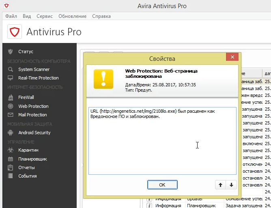Open the Обновление menu

[x=73, y=16]
